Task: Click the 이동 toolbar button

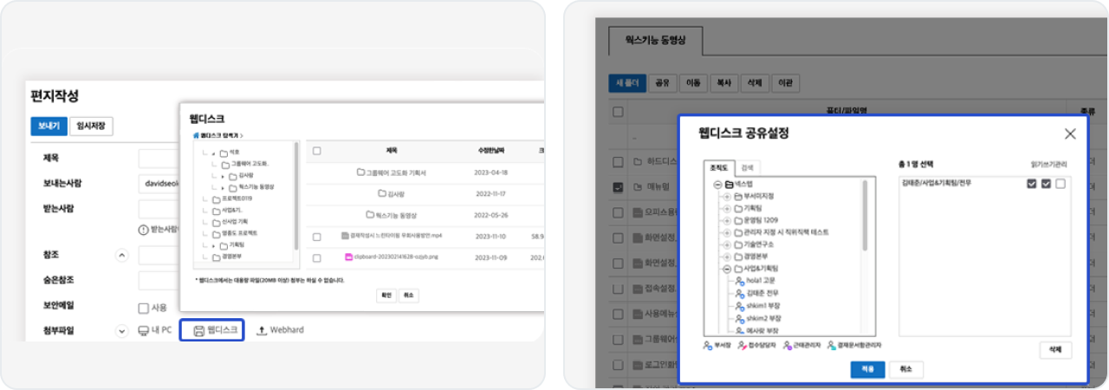Action: pos(693,83)
